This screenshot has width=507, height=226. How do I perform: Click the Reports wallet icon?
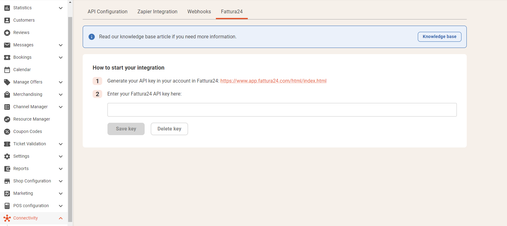(x=7, y=169)
